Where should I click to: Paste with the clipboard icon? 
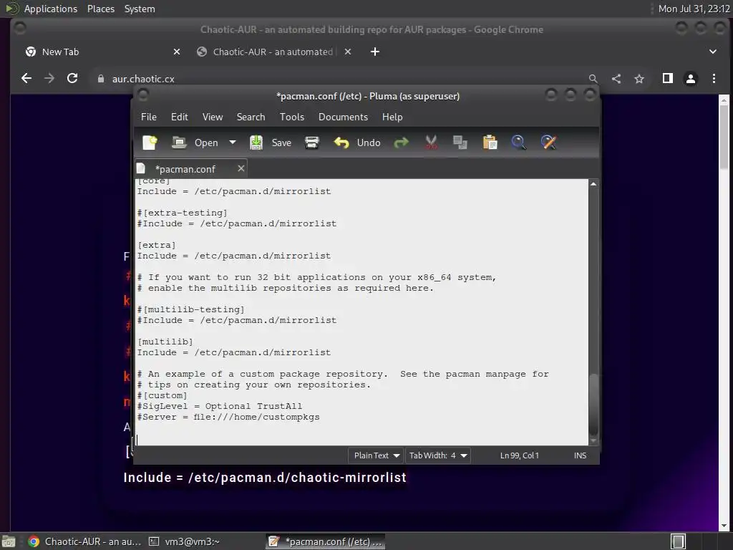(490, 143)
